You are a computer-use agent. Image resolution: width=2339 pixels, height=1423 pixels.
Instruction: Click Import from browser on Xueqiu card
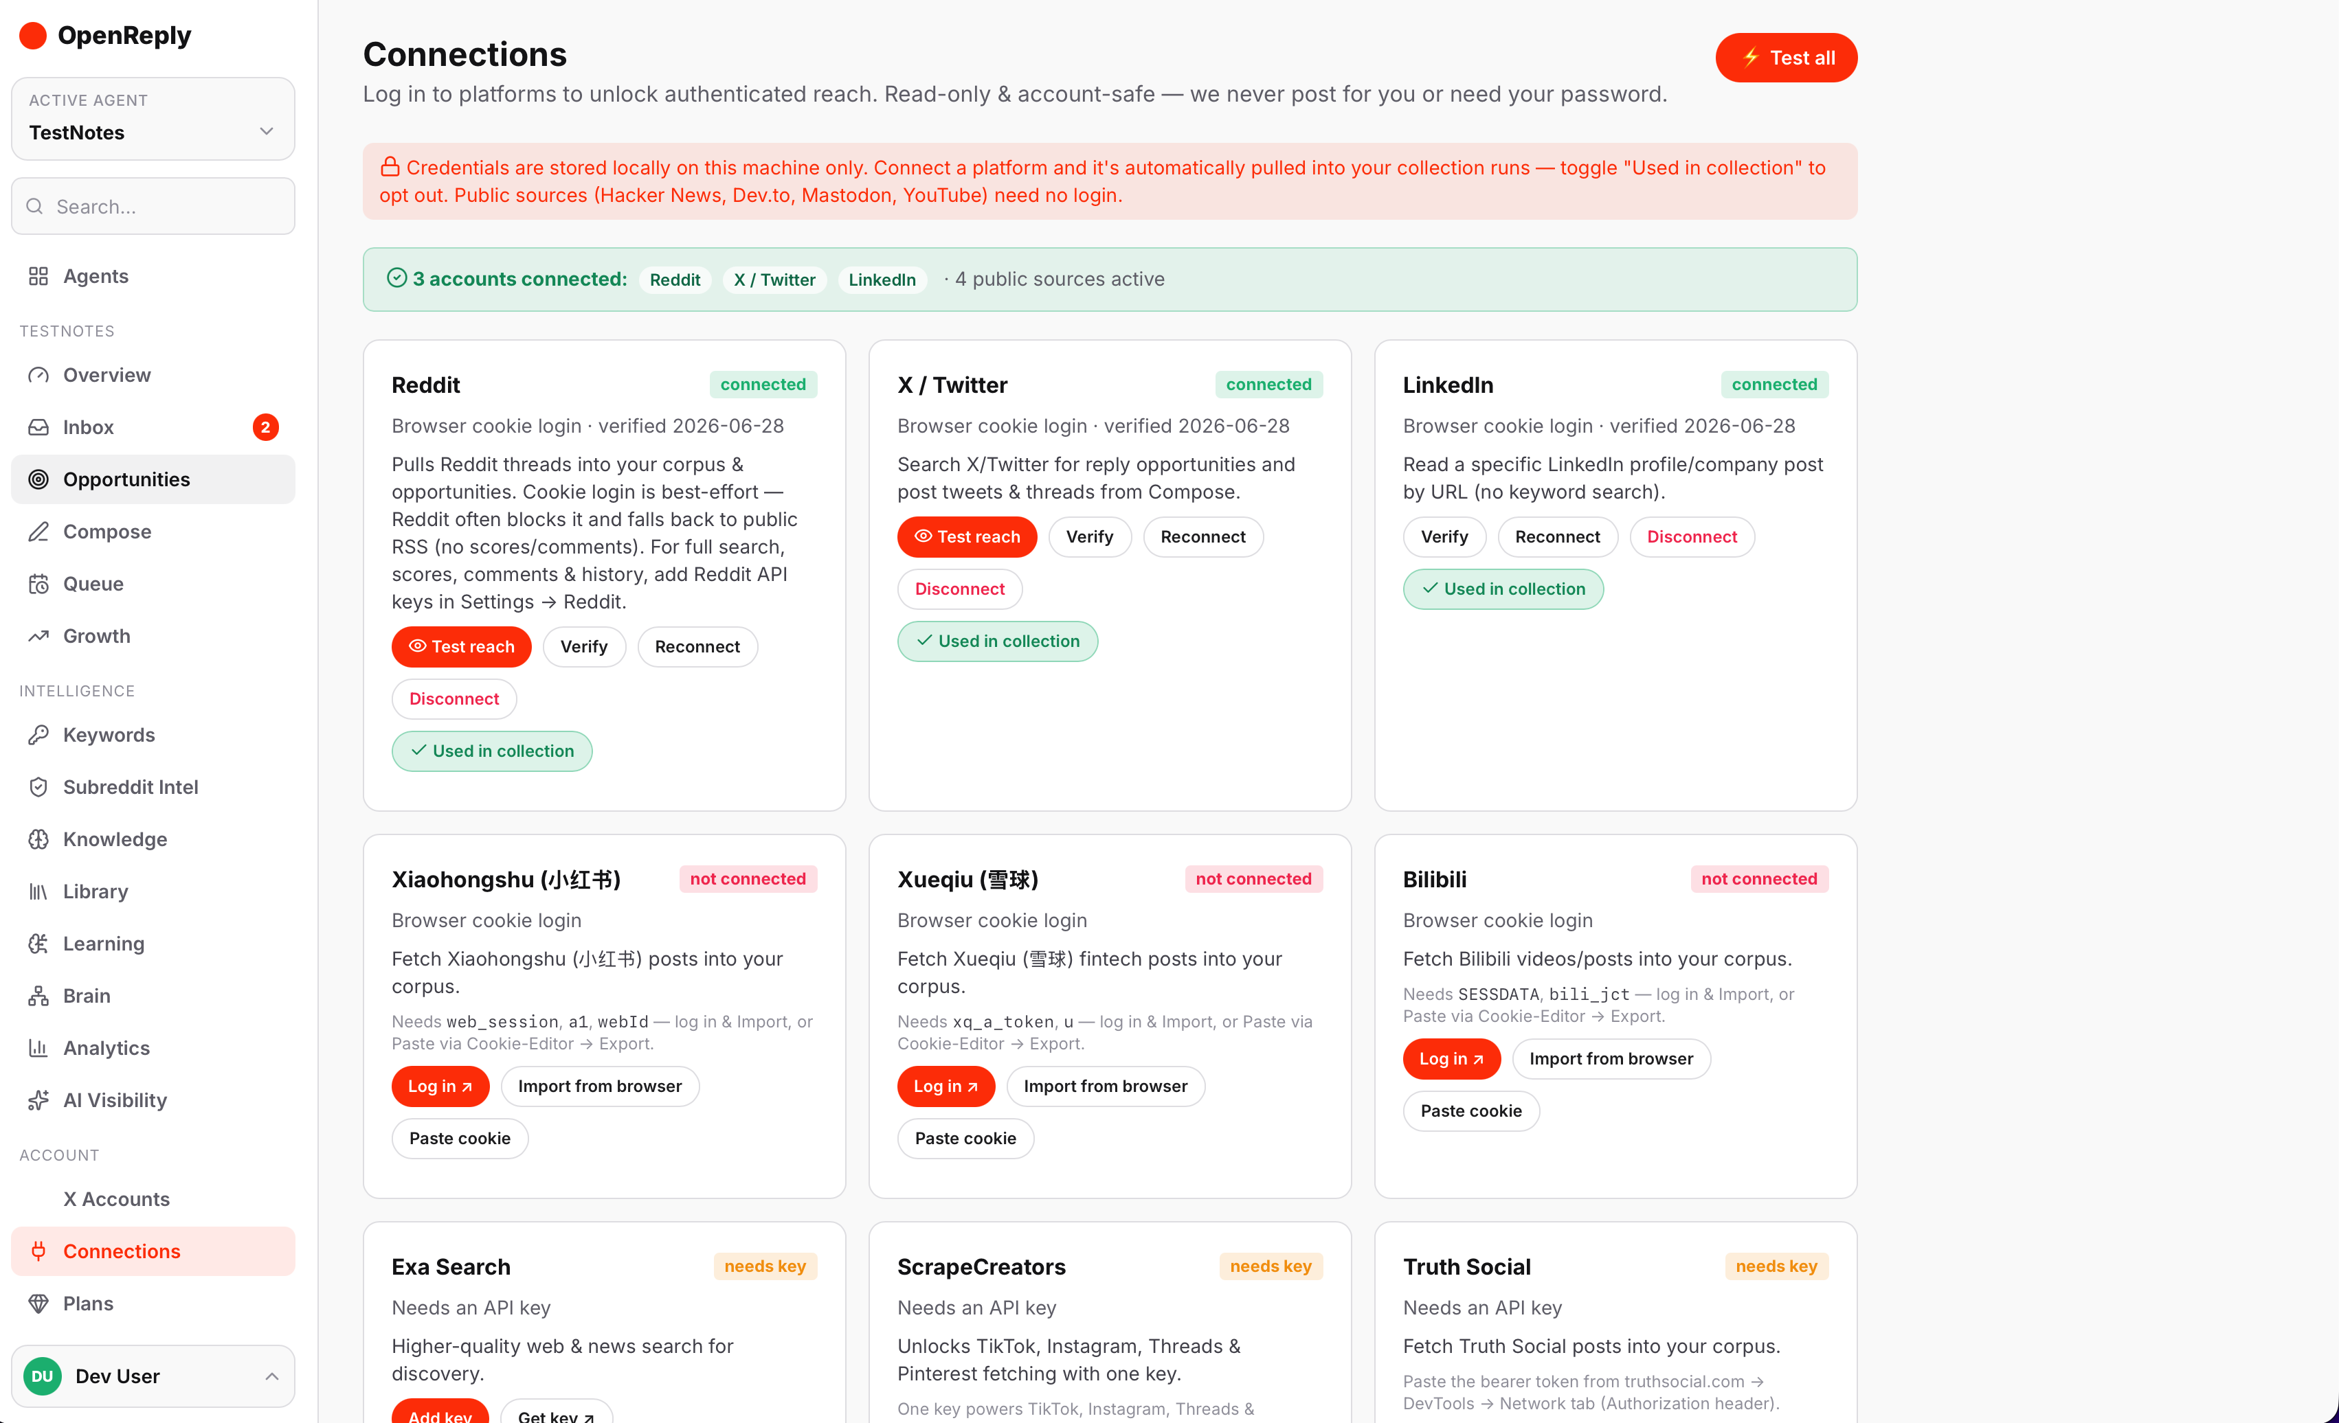[x=1105, y=1086]
